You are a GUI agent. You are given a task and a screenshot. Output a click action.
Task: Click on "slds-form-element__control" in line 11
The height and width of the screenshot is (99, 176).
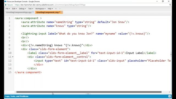click(67, 57)
